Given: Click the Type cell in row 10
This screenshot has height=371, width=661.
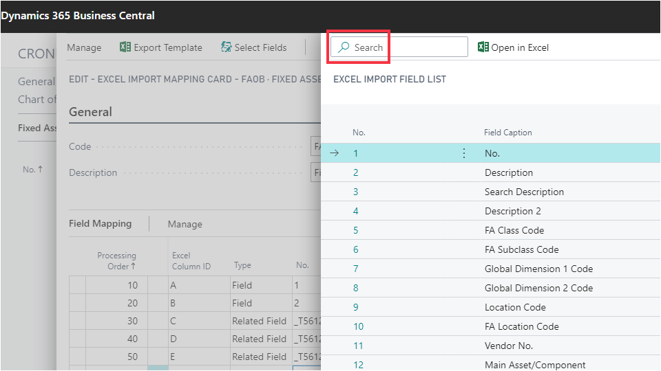Looking at the screenshot, I should click(261, 285).
